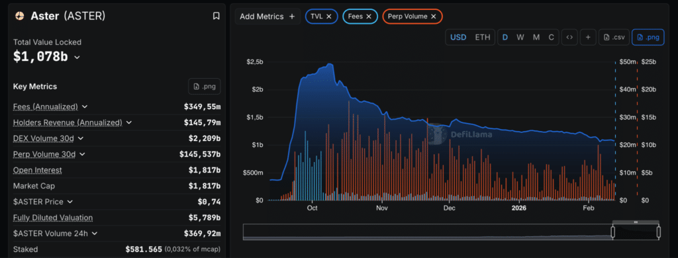Expand the Total Value Locked breakdown chevron
Viewport: 678px width, 258px height.
(x=77, y=57)
